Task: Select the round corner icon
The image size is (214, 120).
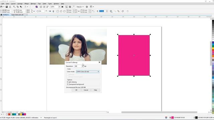Action: tap(58, 11)
